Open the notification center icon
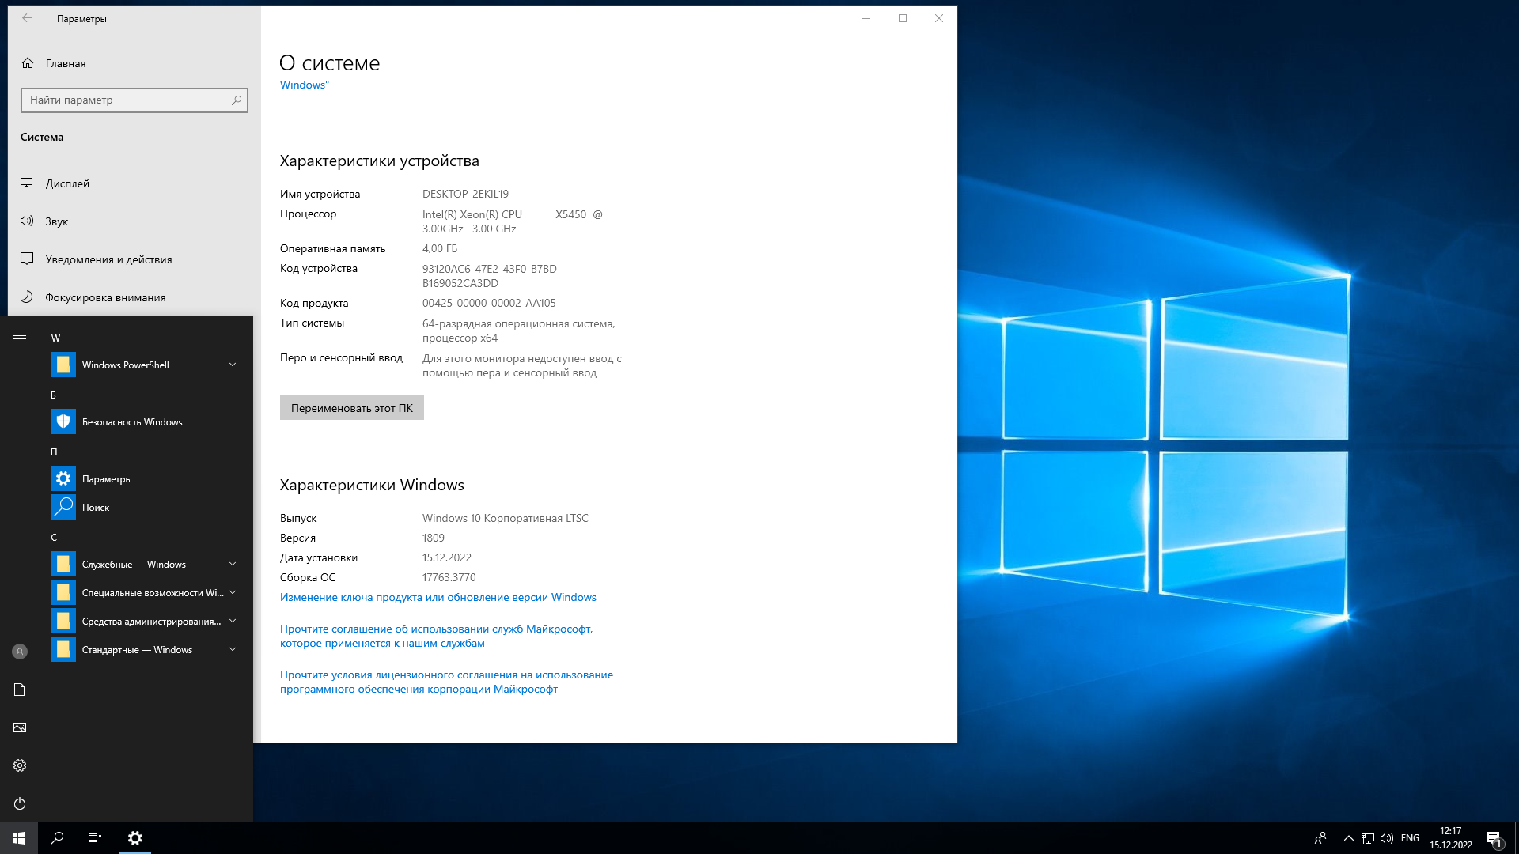 (x=1493, y=838)
